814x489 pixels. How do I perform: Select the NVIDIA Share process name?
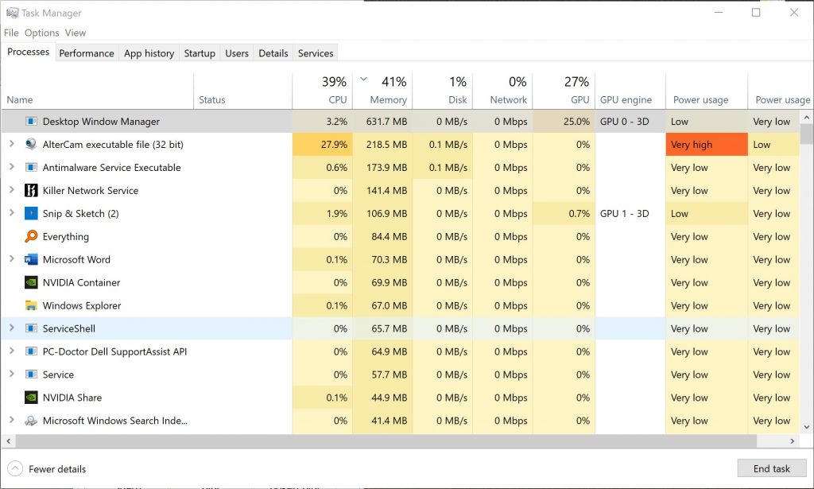72,398
